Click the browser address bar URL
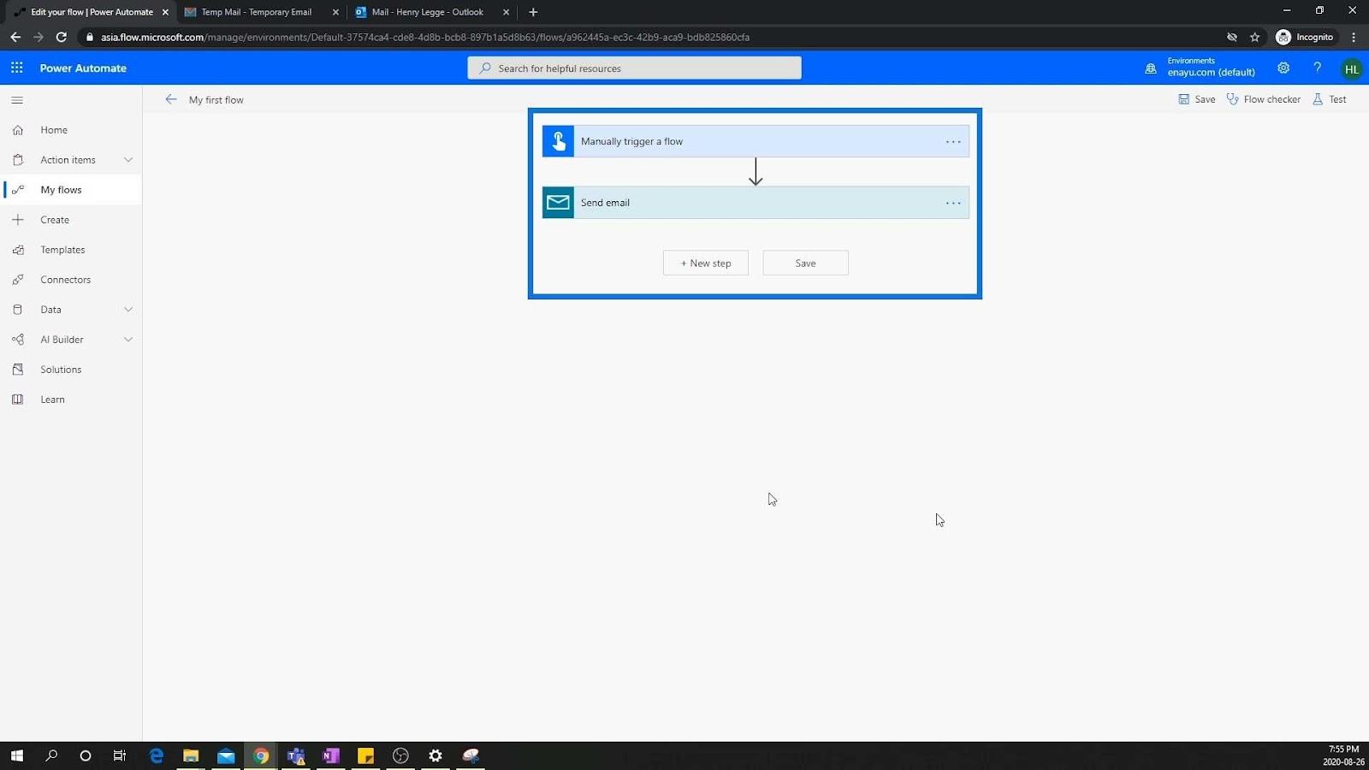The width and height of the screenshot is (1369, 770). tap(424, 37)
